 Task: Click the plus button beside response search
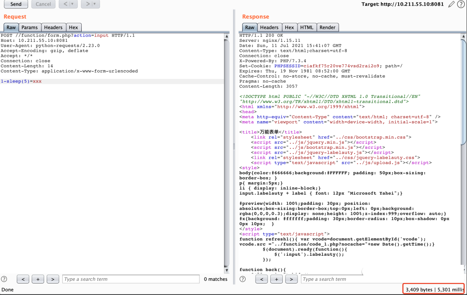(x=276, y=279)
